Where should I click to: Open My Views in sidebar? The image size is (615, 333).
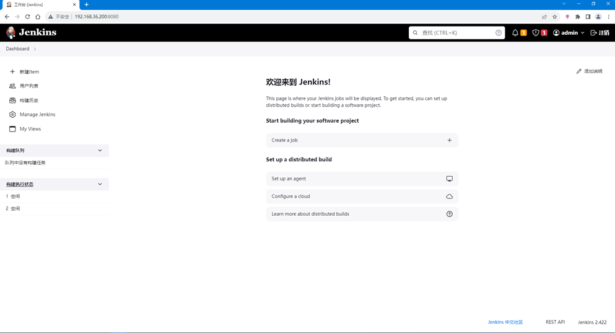coord(30,129)
